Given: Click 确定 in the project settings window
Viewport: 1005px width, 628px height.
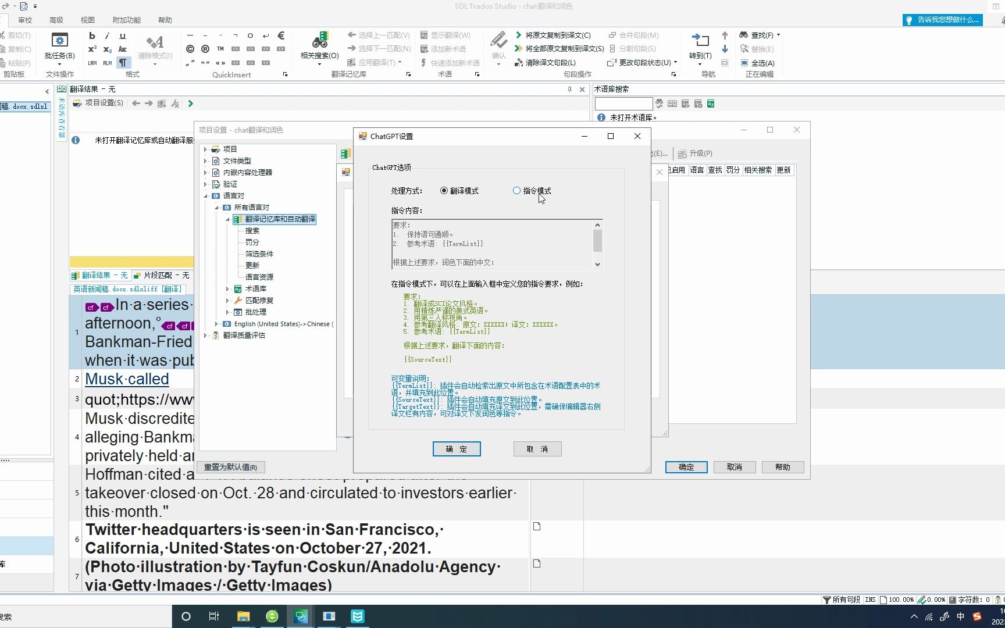Looking at the screenshot, I should [x=686, y=467].
